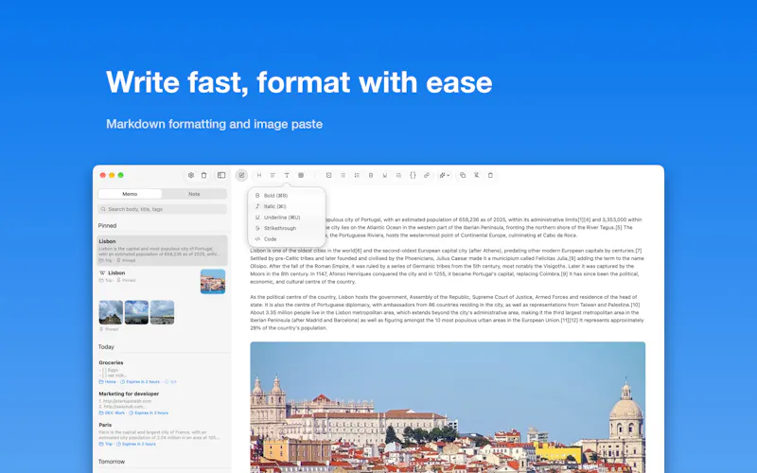Open the settings gear in sidebar header
Viewport: 757px width, 473px height.
click(191, 175)
